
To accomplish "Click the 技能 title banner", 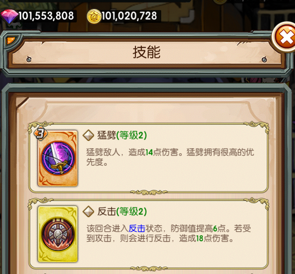I will tap(147, 52).
